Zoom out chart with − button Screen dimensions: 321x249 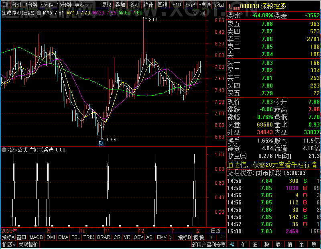221,237
